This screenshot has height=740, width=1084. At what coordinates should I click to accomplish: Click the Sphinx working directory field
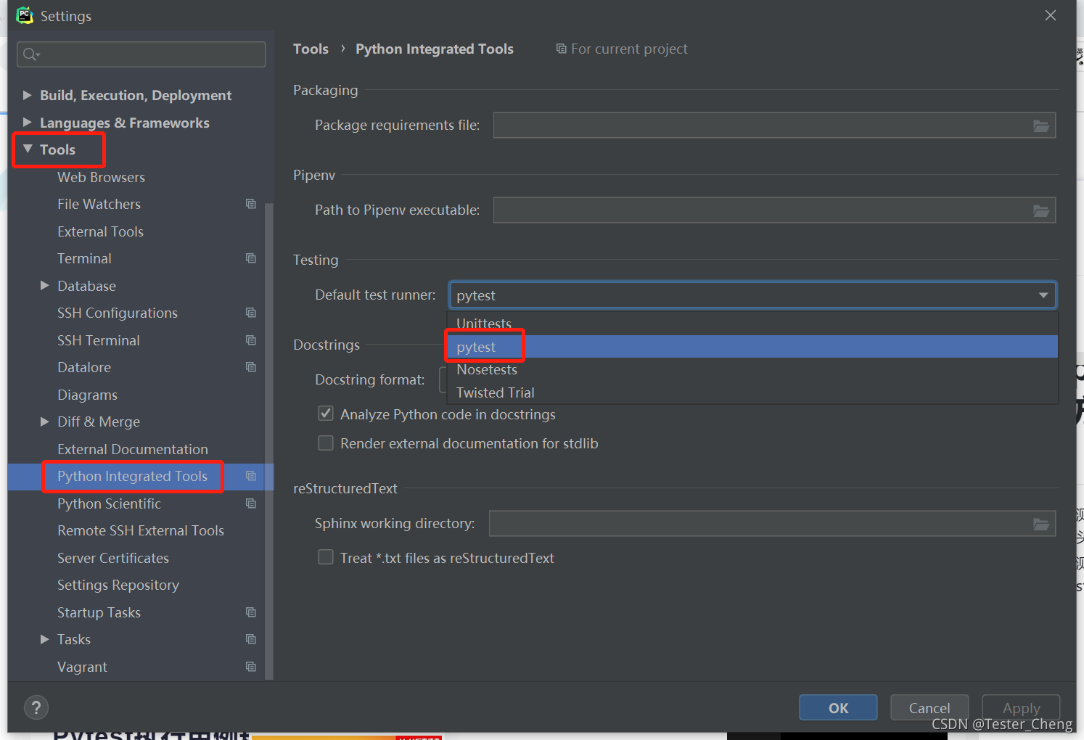coord(772,524)
